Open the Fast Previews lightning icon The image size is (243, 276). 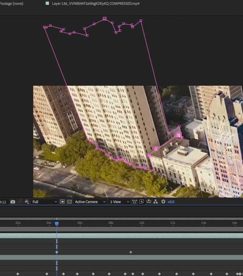[x=142, y=202]
